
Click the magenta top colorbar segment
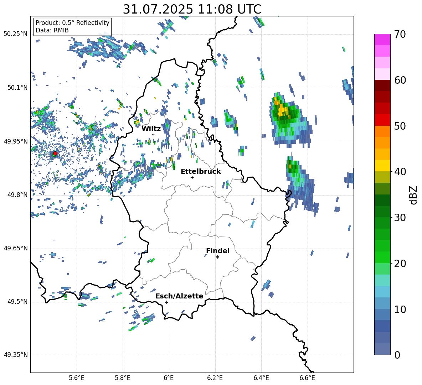pyautogui.click(x=382, y=40)
